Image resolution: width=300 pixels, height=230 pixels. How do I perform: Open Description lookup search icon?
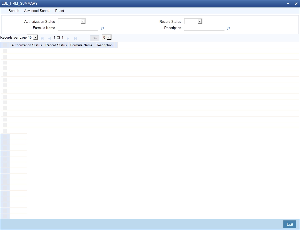tap(228, 28)
